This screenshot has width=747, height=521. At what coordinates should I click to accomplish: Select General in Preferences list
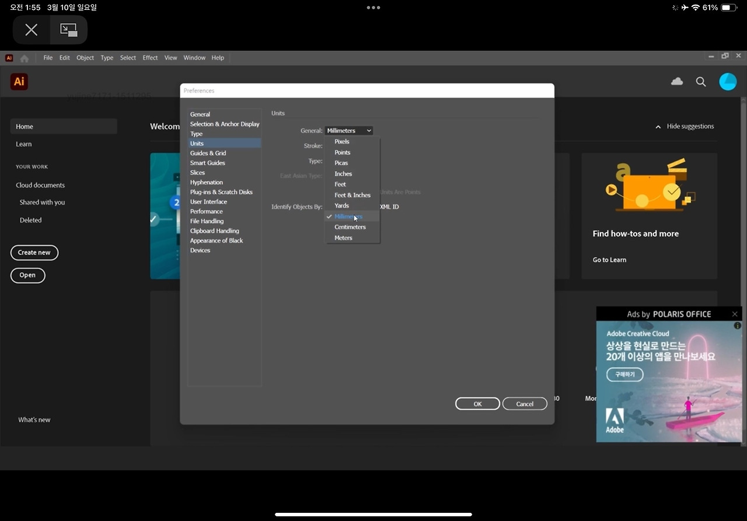pos(224,114)
